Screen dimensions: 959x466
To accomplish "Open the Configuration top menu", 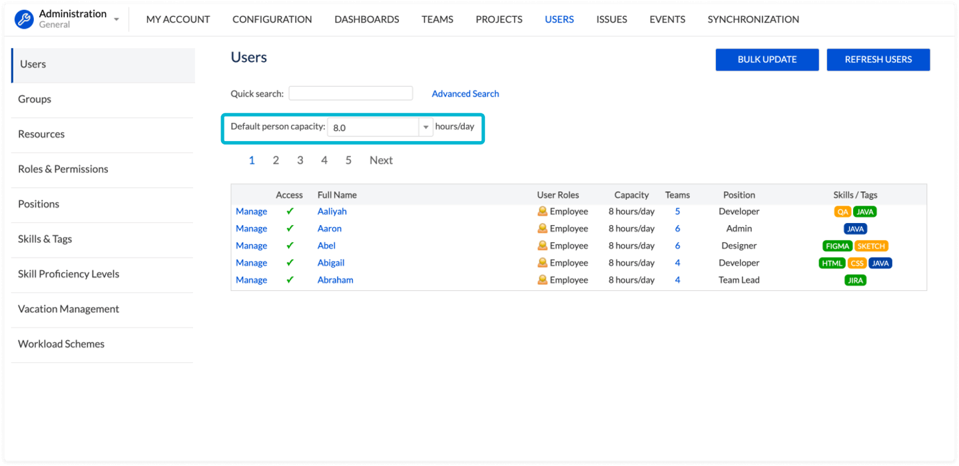I will point(272,19).
